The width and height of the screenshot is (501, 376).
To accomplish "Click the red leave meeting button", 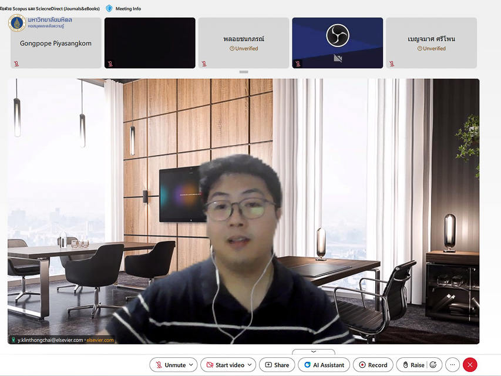I will point(470,365).
